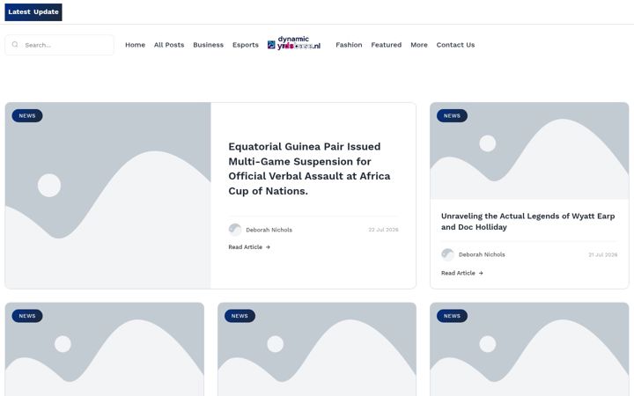Click Deborah Nichols avatar on Equatorial Guinea article
Viewport: 634px width, 396px height.
coord(235,230)
